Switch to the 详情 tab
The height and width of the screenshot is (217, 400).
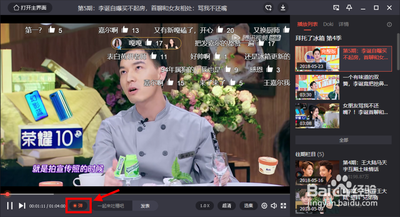click(x=344, y=24)
